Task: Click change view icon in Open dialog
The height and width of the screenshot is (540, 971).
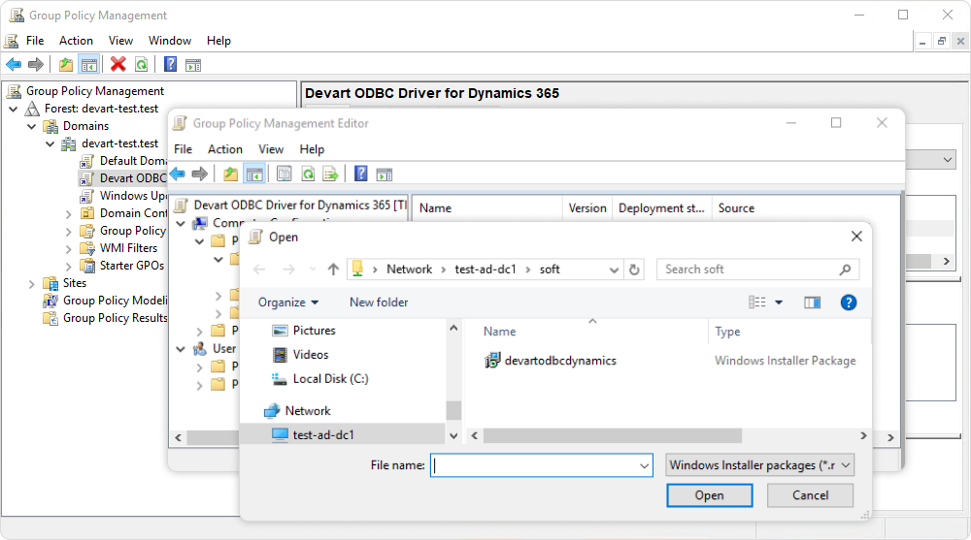Action: pos(756,302)
